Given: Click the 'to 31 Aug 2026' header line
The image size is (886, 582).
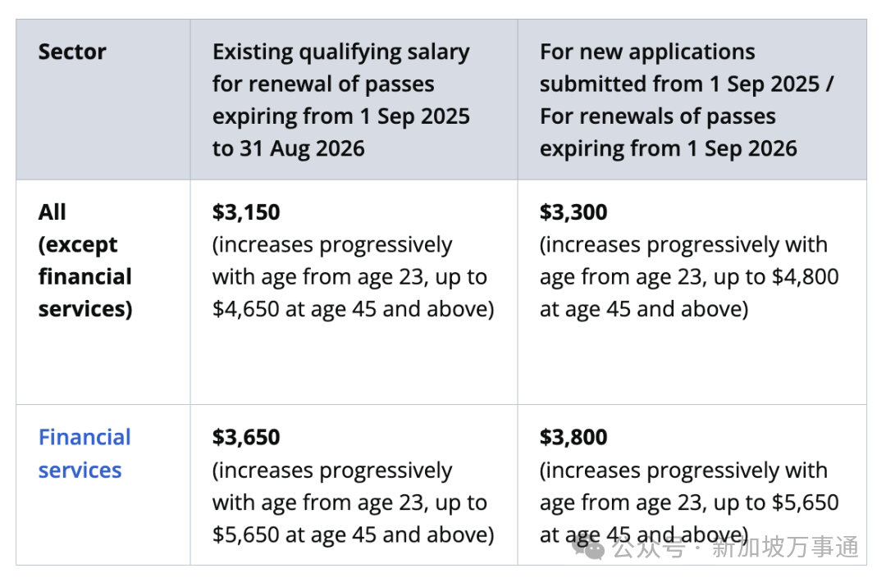Looking at the screenshot, I should click(x=288, y=148).
